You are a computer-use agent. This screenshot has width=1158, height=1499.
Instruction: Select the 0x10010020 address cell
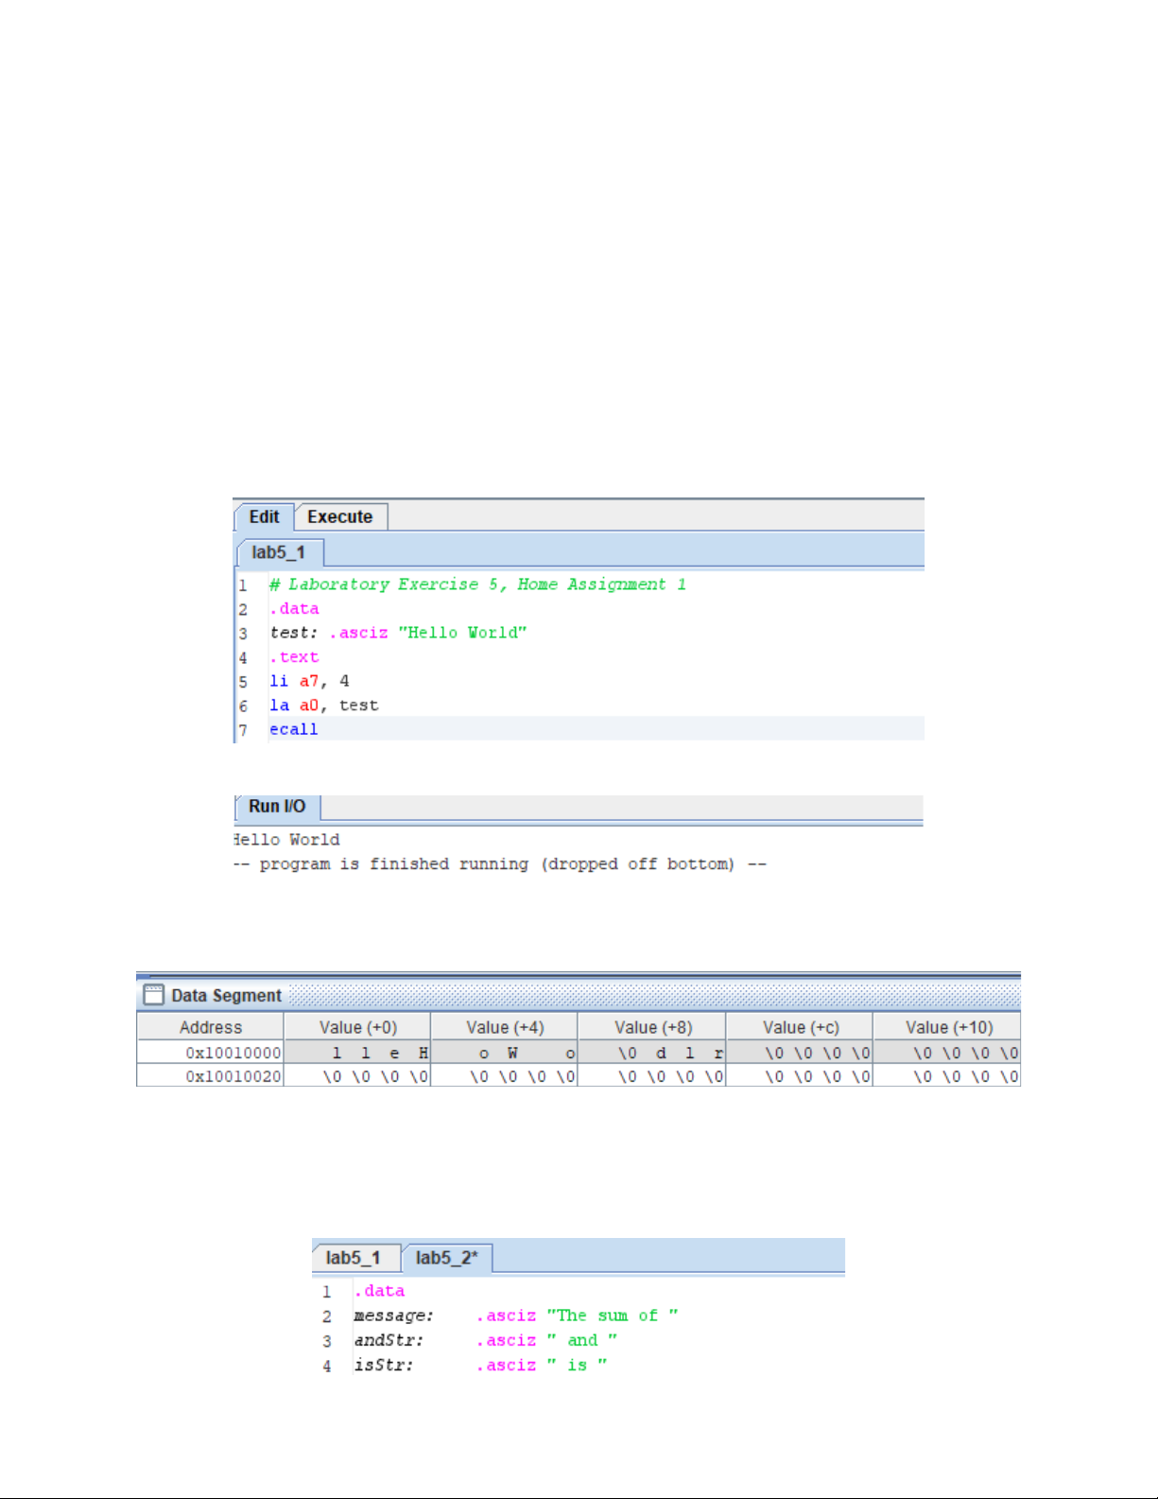(x=233, y=1076)
